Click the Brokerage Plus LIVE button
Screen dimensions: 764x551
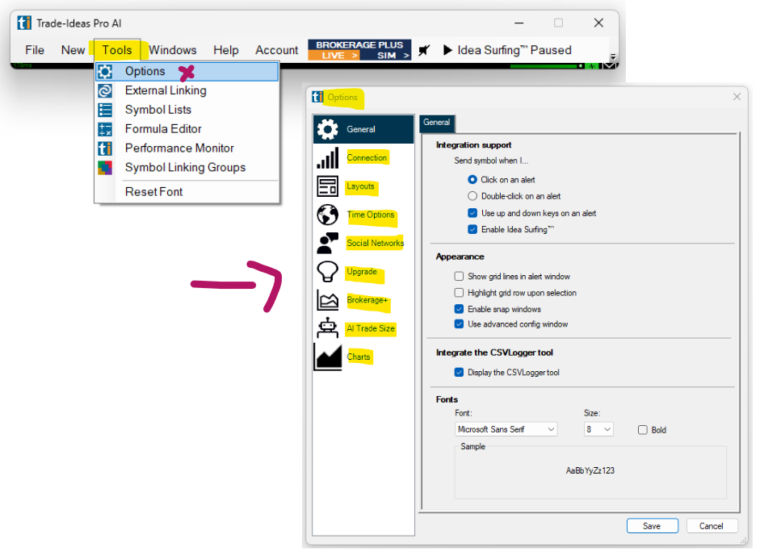334,56
